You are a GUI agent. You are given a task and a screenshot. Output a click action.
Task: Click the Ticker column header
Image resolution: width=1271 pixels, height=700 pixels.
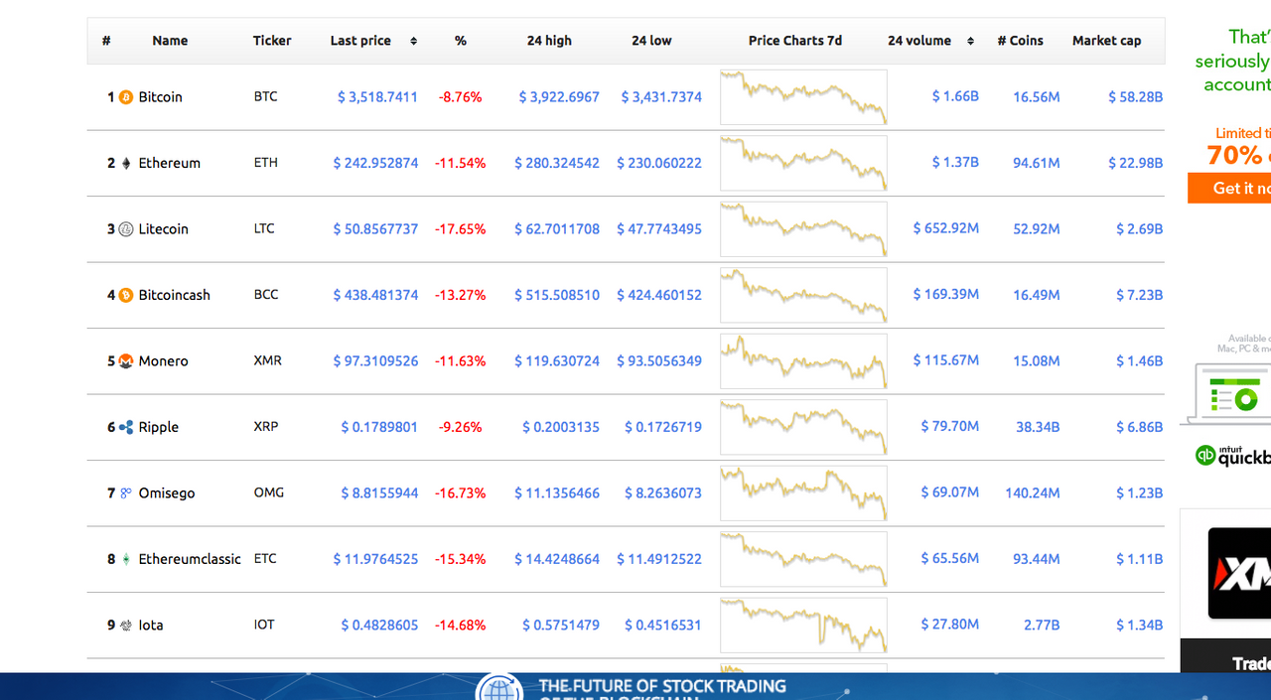272,41
